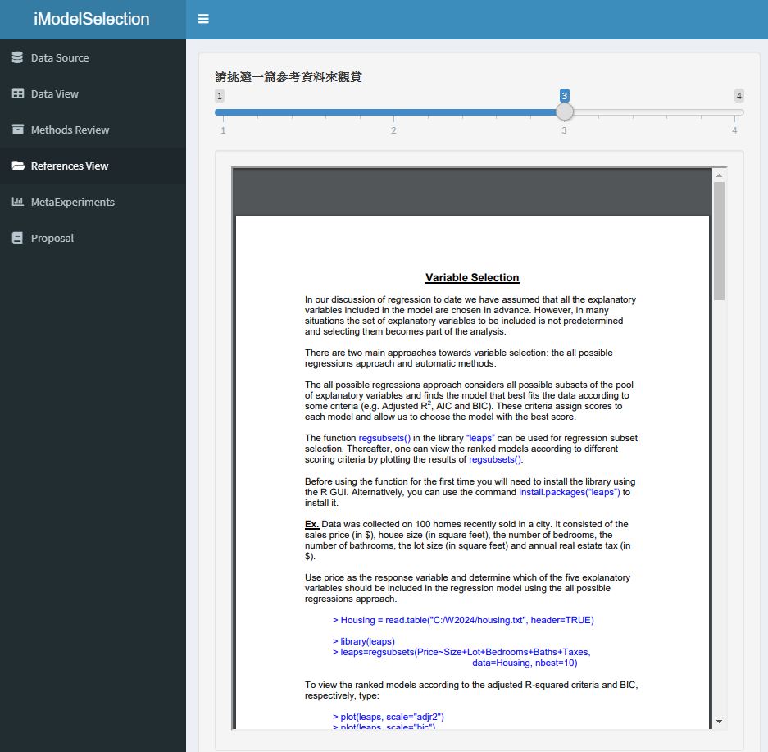768x752 pixels.
Task: Open the Data View menu item
Action: 93,93
